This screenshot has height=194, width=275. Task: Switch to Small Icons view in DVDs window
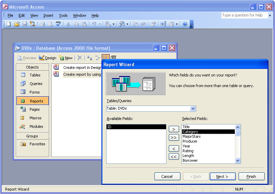click(x=98, y=58)
